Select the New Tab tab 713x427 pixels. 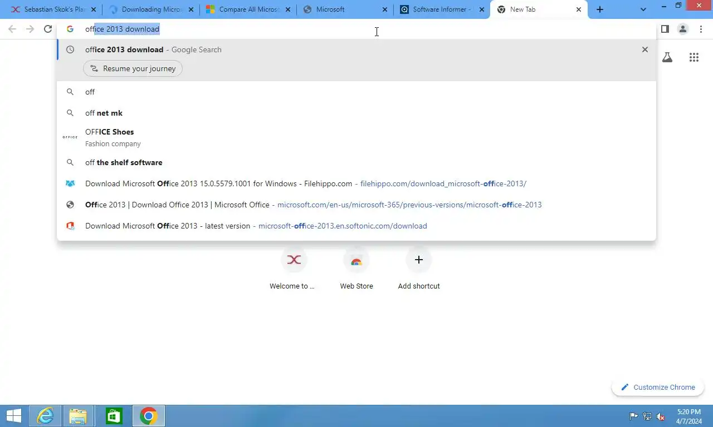coord(538,9)
